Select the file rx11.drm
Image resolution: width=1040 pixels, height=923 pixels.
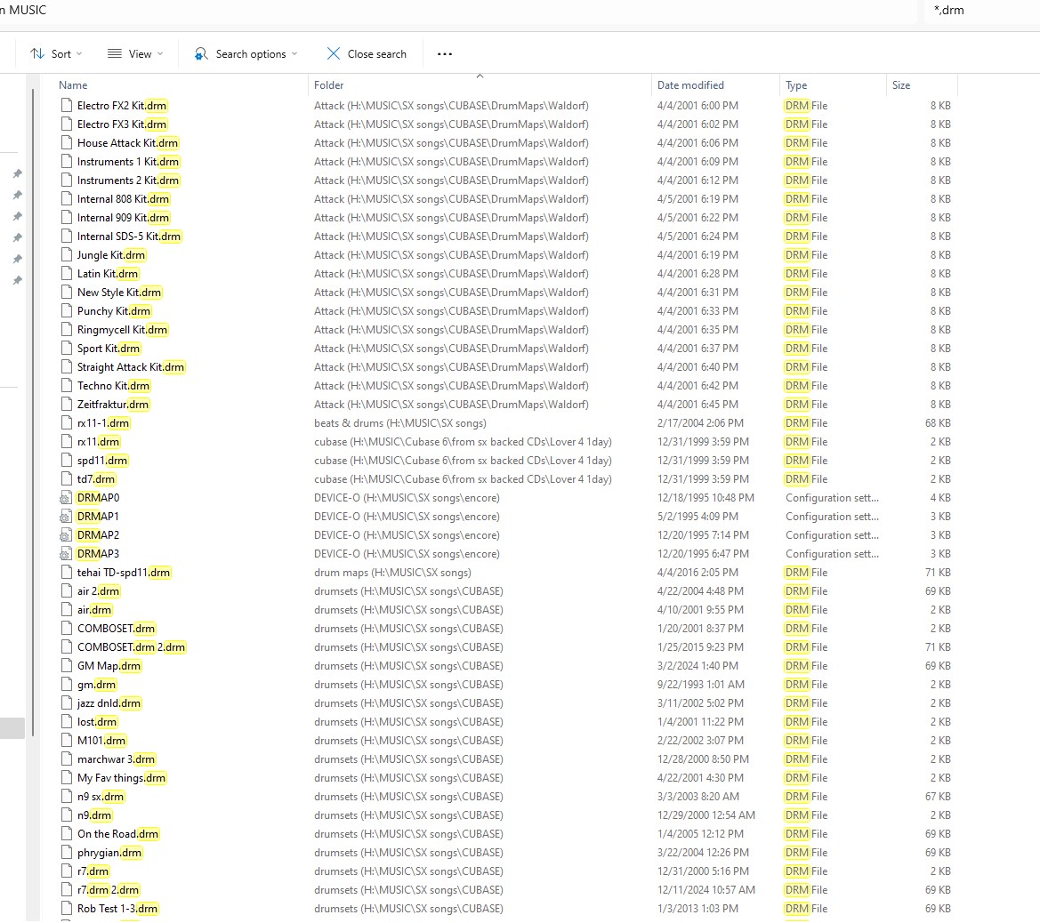98,442
